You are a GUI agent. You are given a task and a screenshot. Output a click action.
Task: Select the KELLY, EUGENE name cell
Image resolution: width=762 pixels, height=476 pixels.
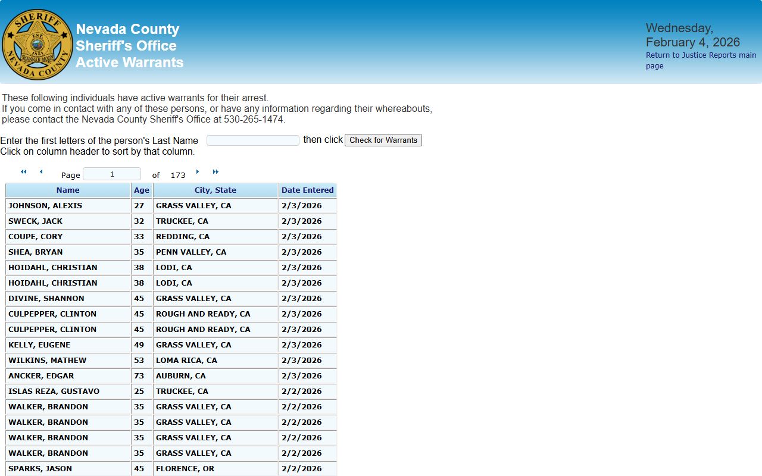(x=68, y=345)
